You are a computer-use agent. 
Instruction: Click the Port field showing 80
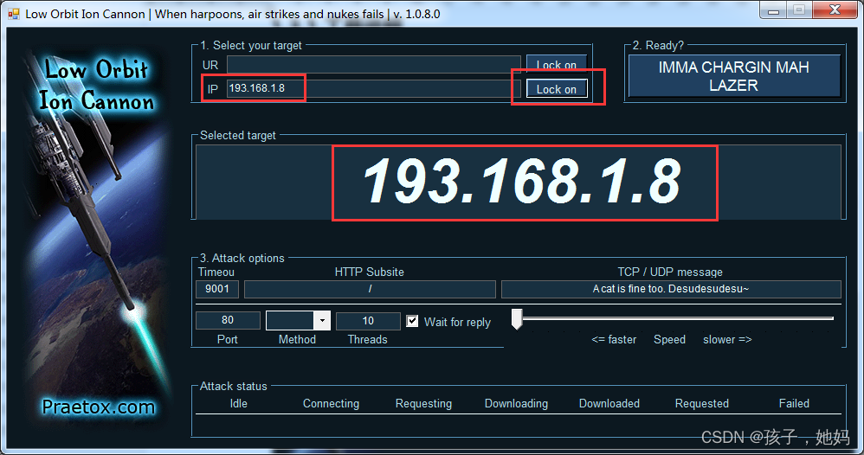click(x=228, y=320)
